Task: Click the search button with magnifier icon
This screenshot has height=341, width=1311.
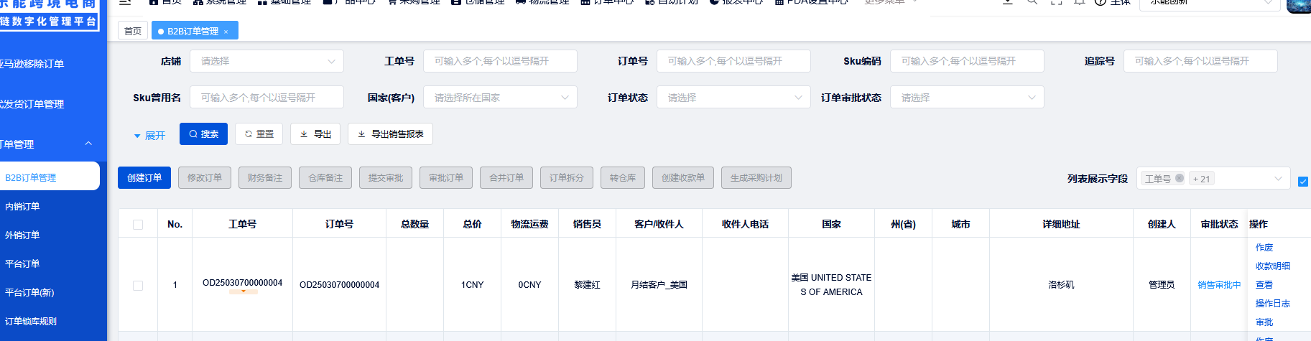Action: coord(203,134)
